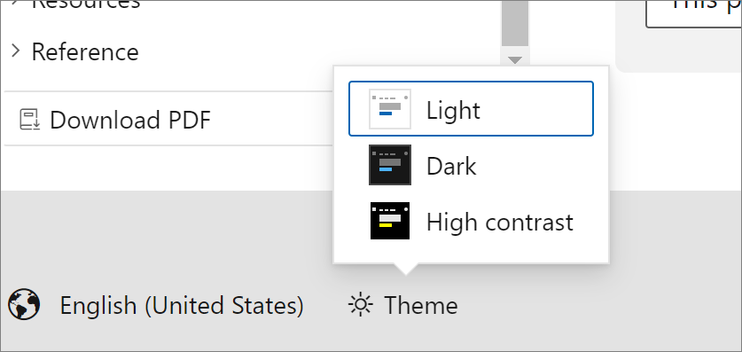Viewport: 742px width, 352px height.
Task: Expand the Reference section chevron
Action: tap(16, 51)
